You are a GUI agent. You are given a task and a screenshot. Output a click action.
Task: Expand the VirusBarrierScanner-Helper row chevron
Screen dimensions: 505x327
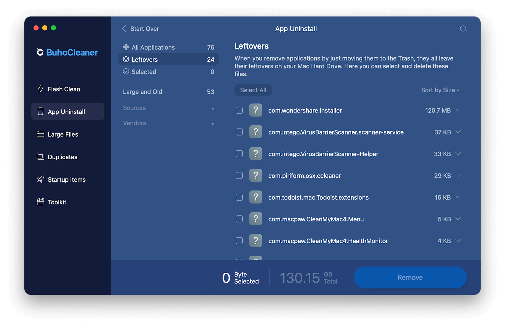point(458,154)
